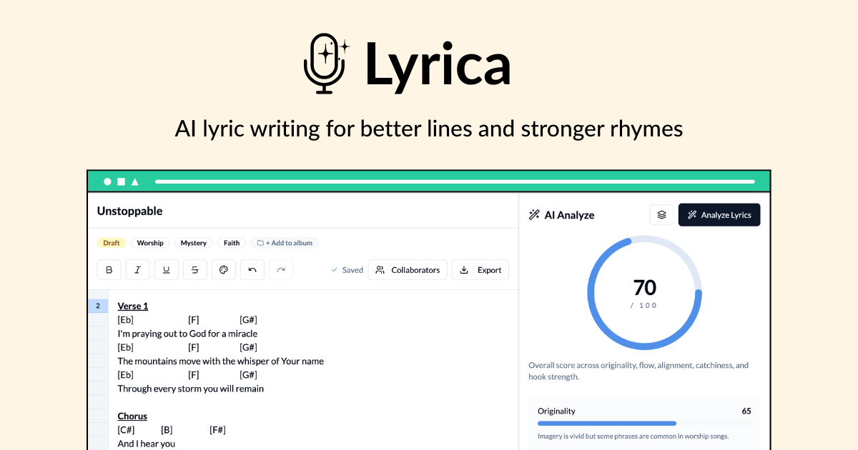Toggle bold formatting in the lyrics toolbar
The image size is (858, 450).
point(109,269)
